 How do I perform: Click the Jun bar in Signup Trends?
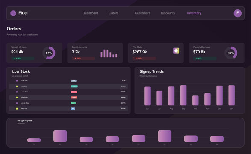[147, 96]
